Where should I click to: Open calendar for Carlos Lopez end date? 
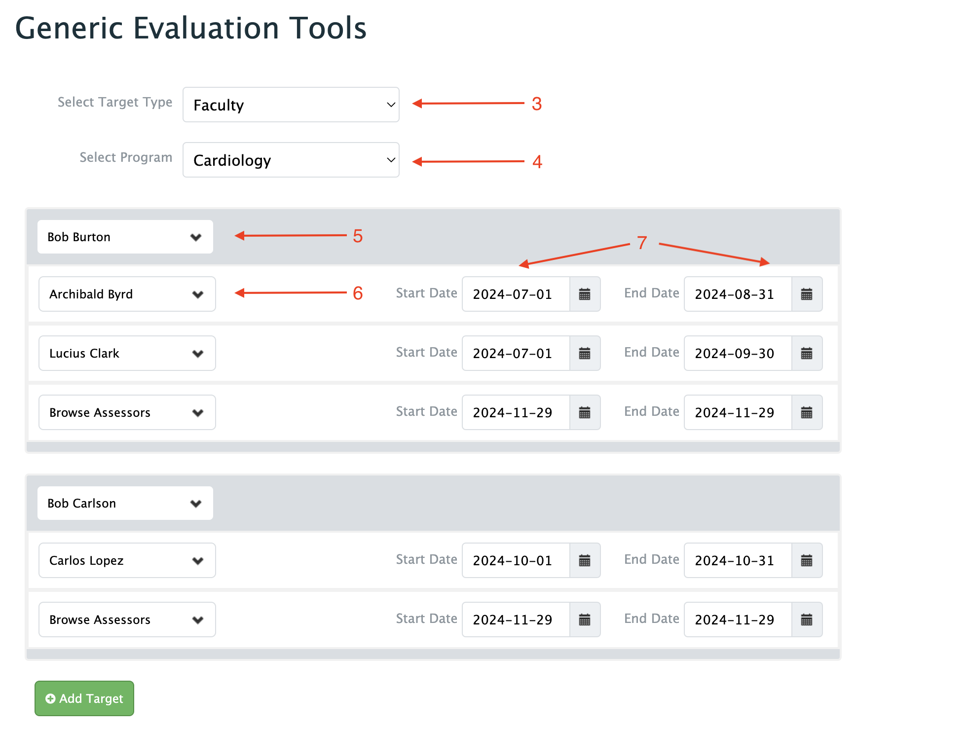click(807, 561)
